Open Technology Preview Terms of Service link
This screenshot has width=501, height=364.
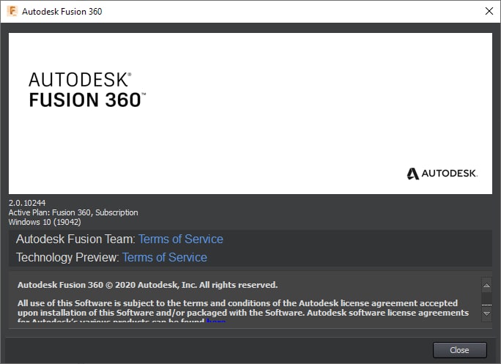point(165,257)
